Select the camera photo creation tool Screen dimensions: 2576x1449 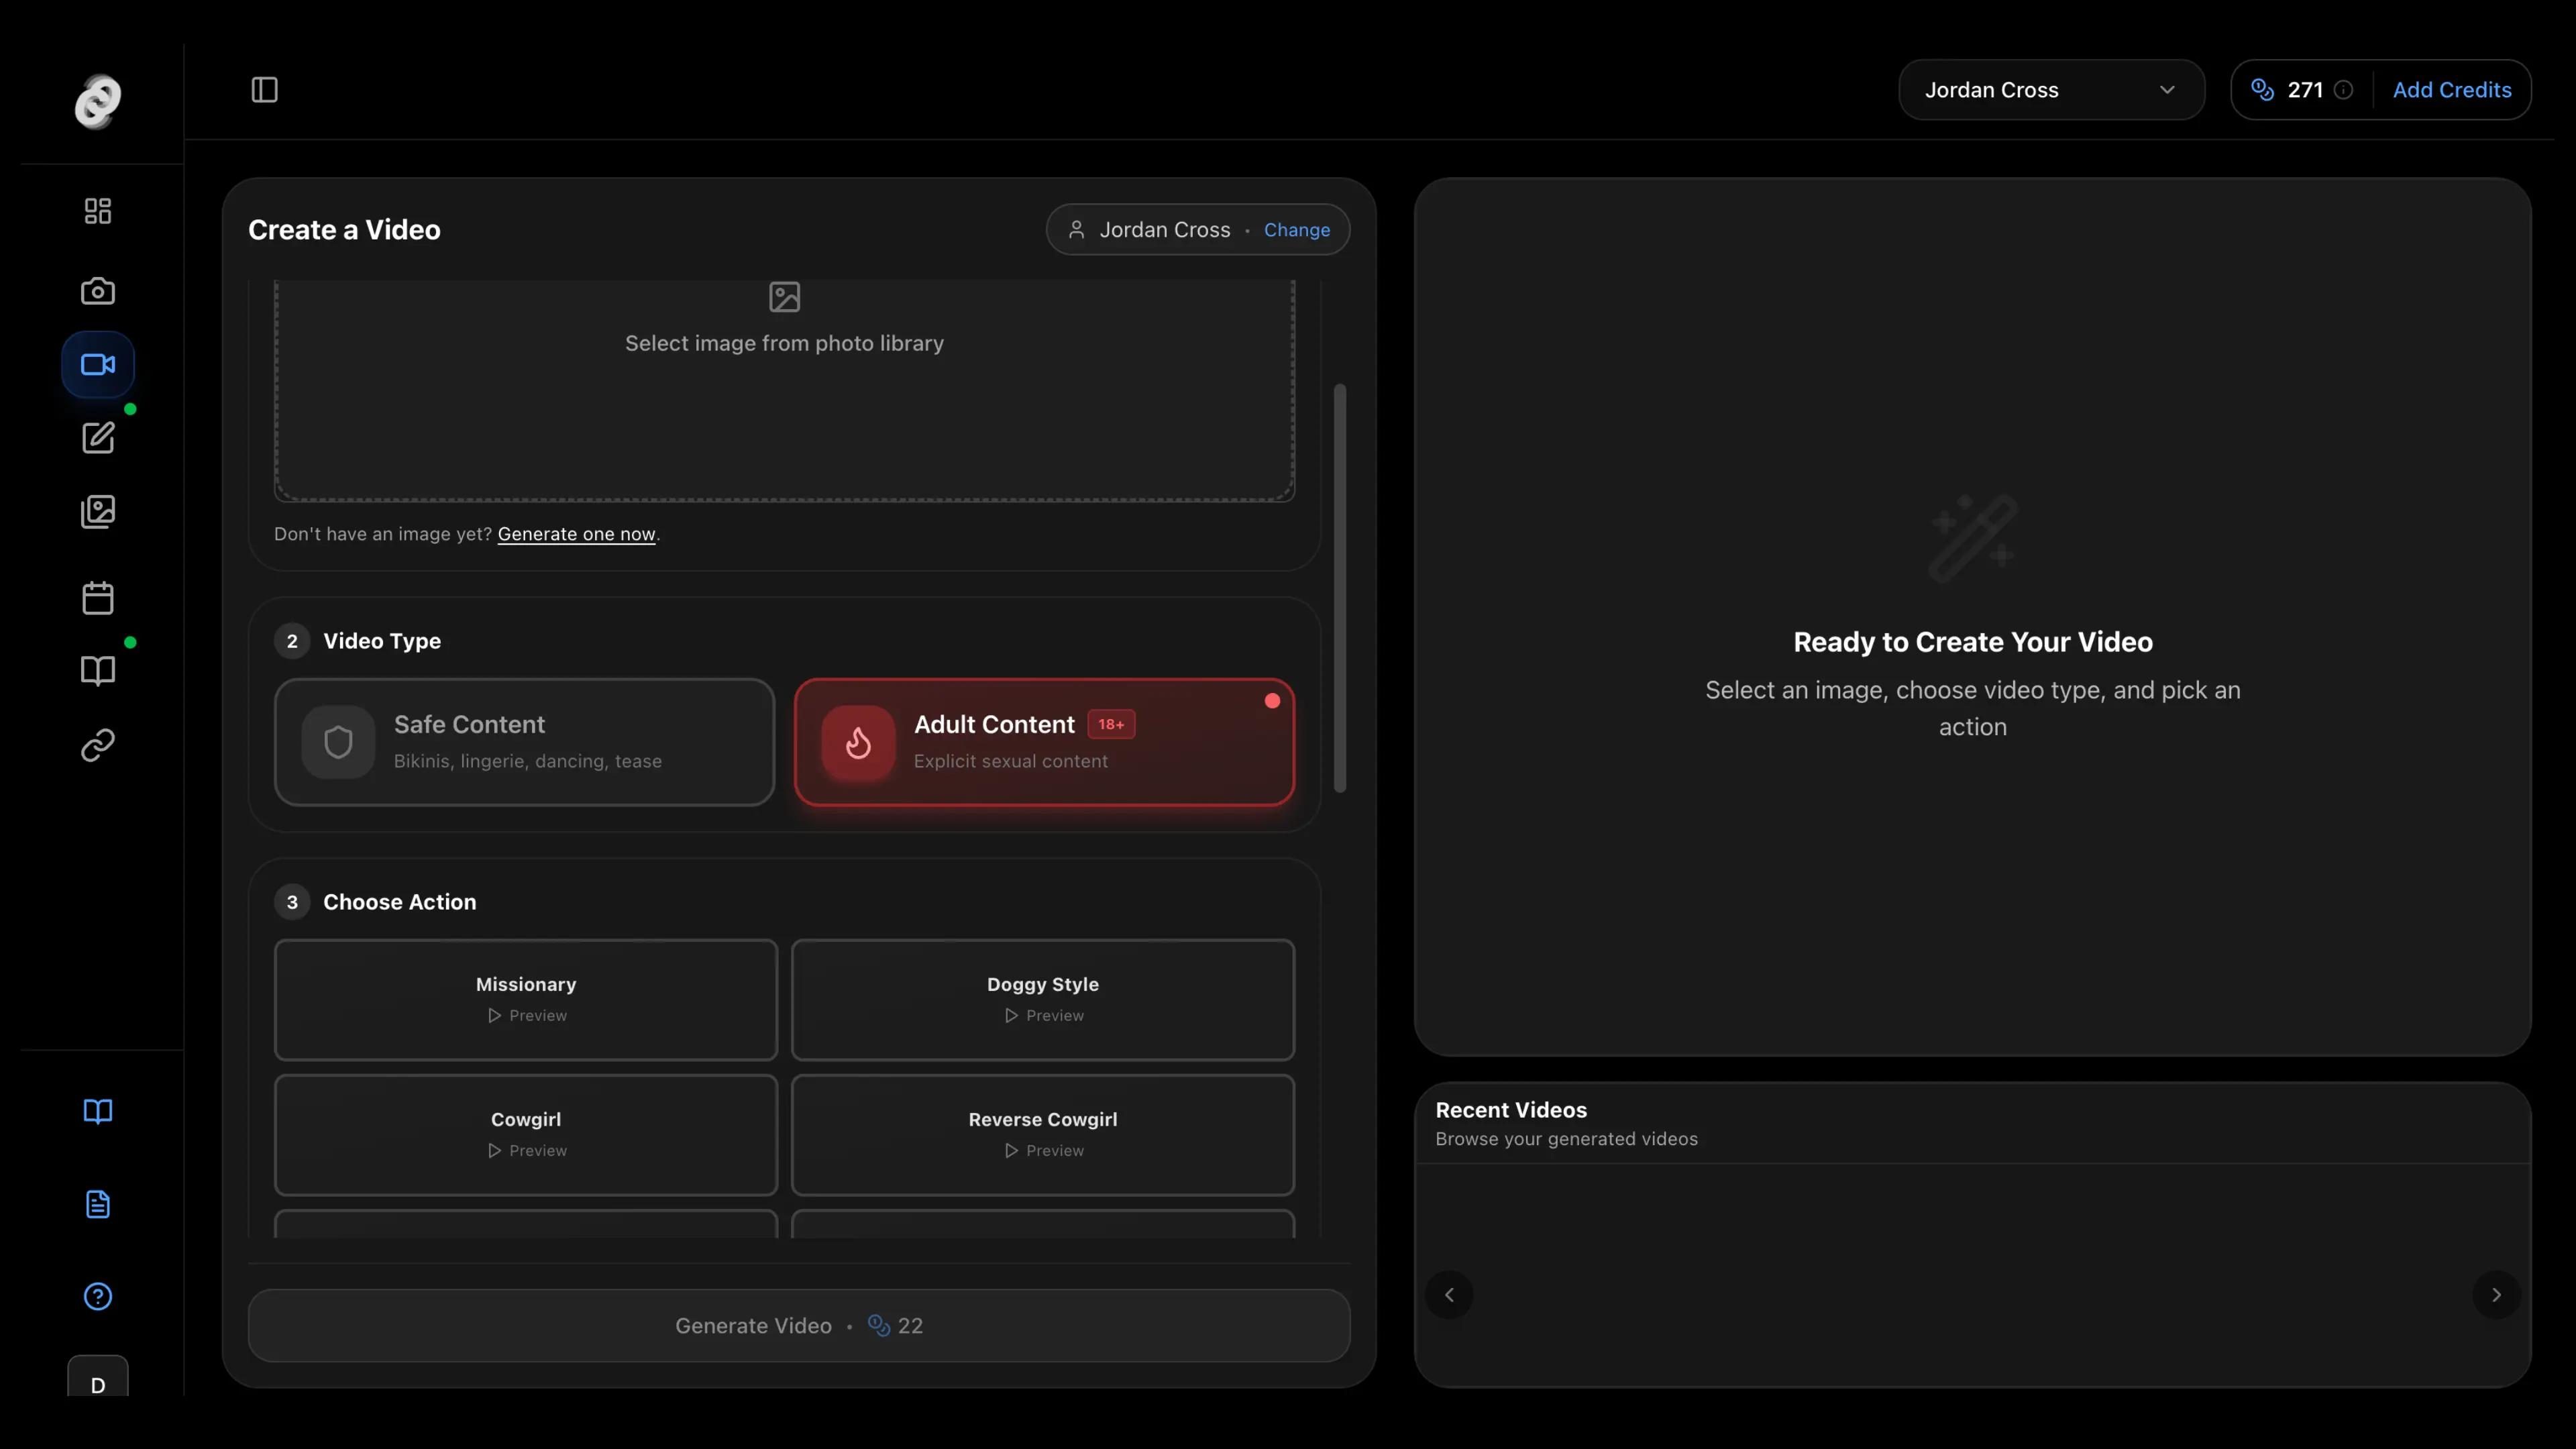[97, 290]
